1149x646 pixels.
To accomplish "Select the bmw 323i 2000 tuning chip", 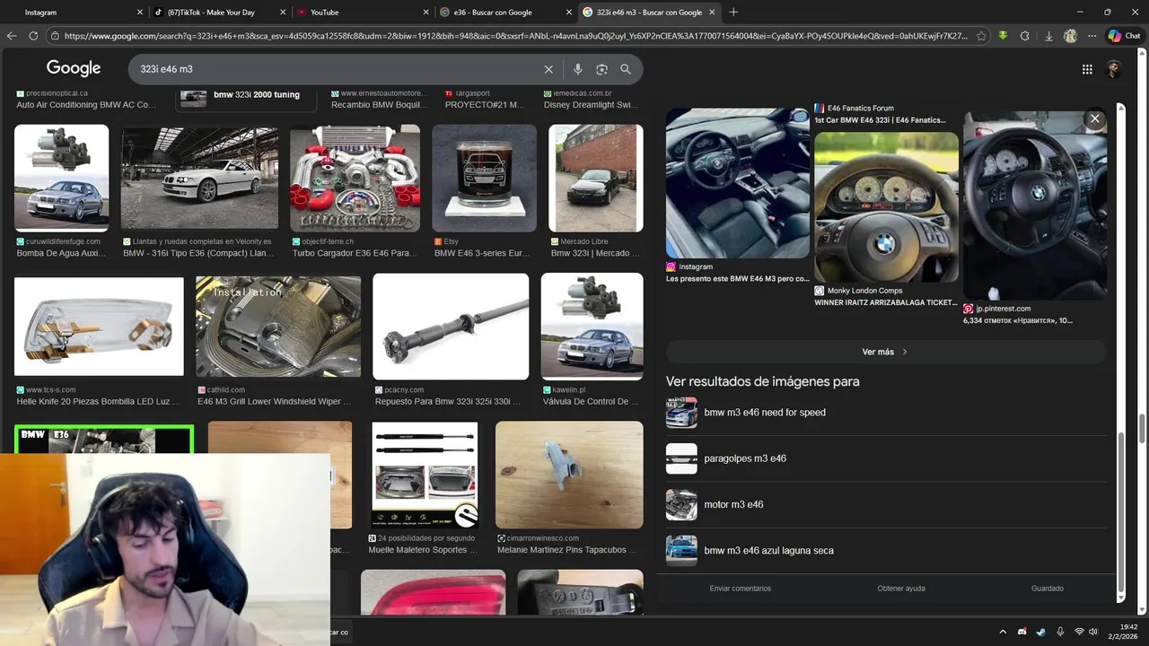I will pyautogui.click(x=247, y=96).
